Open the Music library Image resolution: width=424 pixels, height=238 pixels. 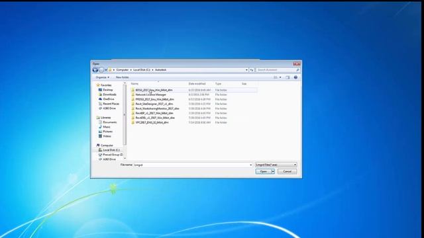[x=107, y=127]
